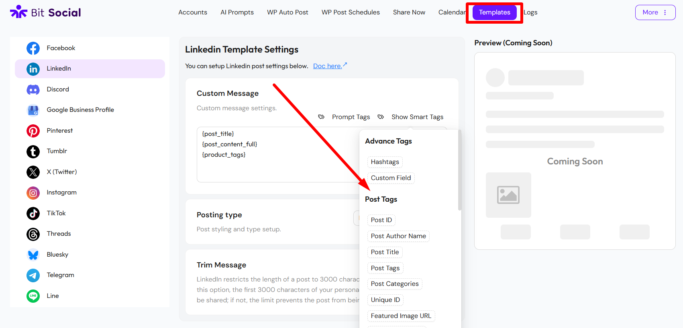Image resolution: width=683 pixels, height=328 pixels.
Task: Select the Line icon in sidebar
Action: 33,296
